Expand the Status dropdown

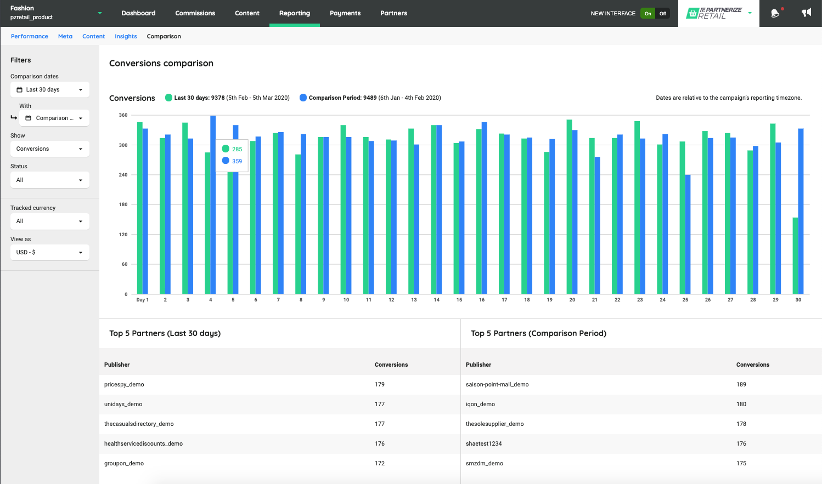click(49, 180)
